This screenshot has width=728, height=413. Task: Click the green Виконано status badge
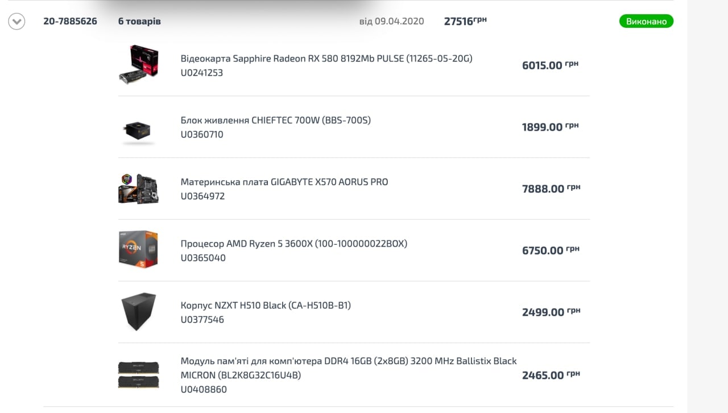click(646, 22)
